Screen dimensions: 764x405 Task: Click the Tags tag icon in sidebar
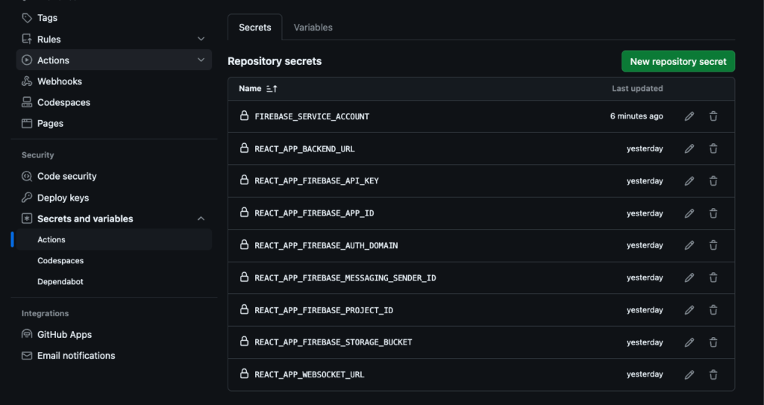pos(27,18)
